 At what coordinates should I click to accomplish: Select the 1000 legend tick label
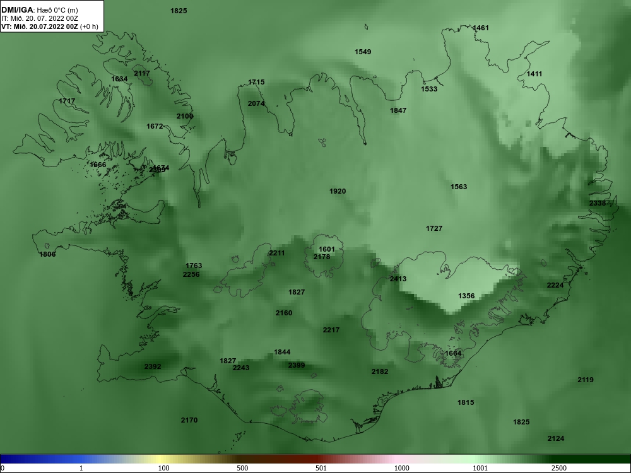(401, 468)
